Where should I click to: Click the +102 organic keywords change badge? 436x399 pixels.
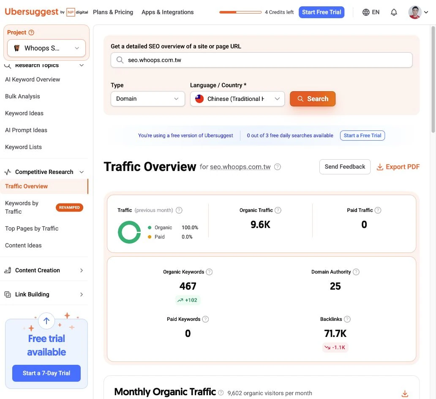[188, 300]
